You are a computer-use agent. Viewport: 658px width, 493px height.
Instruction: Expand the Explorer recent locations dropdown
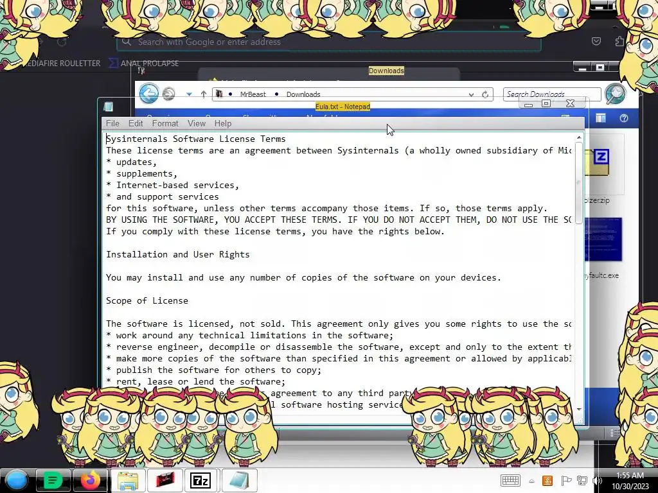[190, 94]
